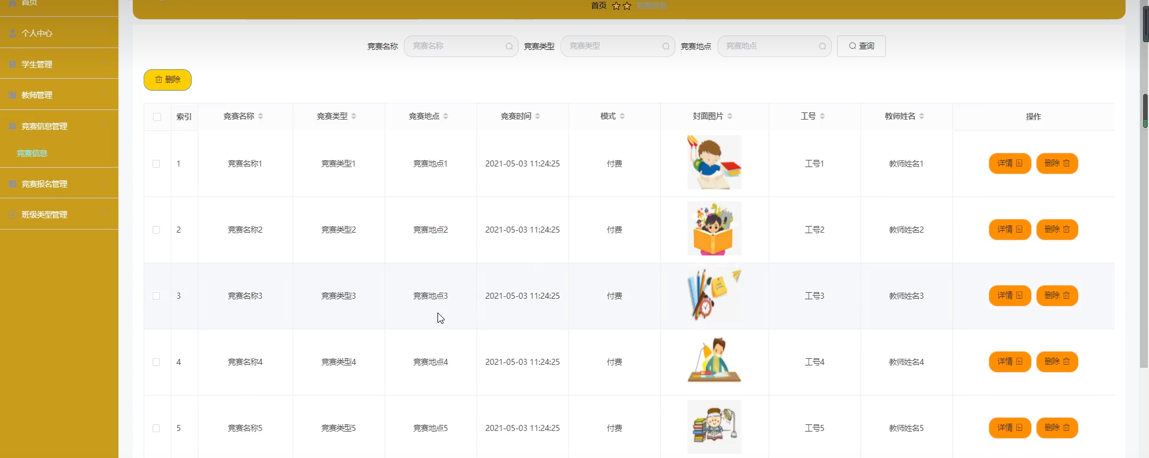Click the 班级类型管理 icon in sidebar
This screenshot has height=458, width=1149.
[13, 215]
